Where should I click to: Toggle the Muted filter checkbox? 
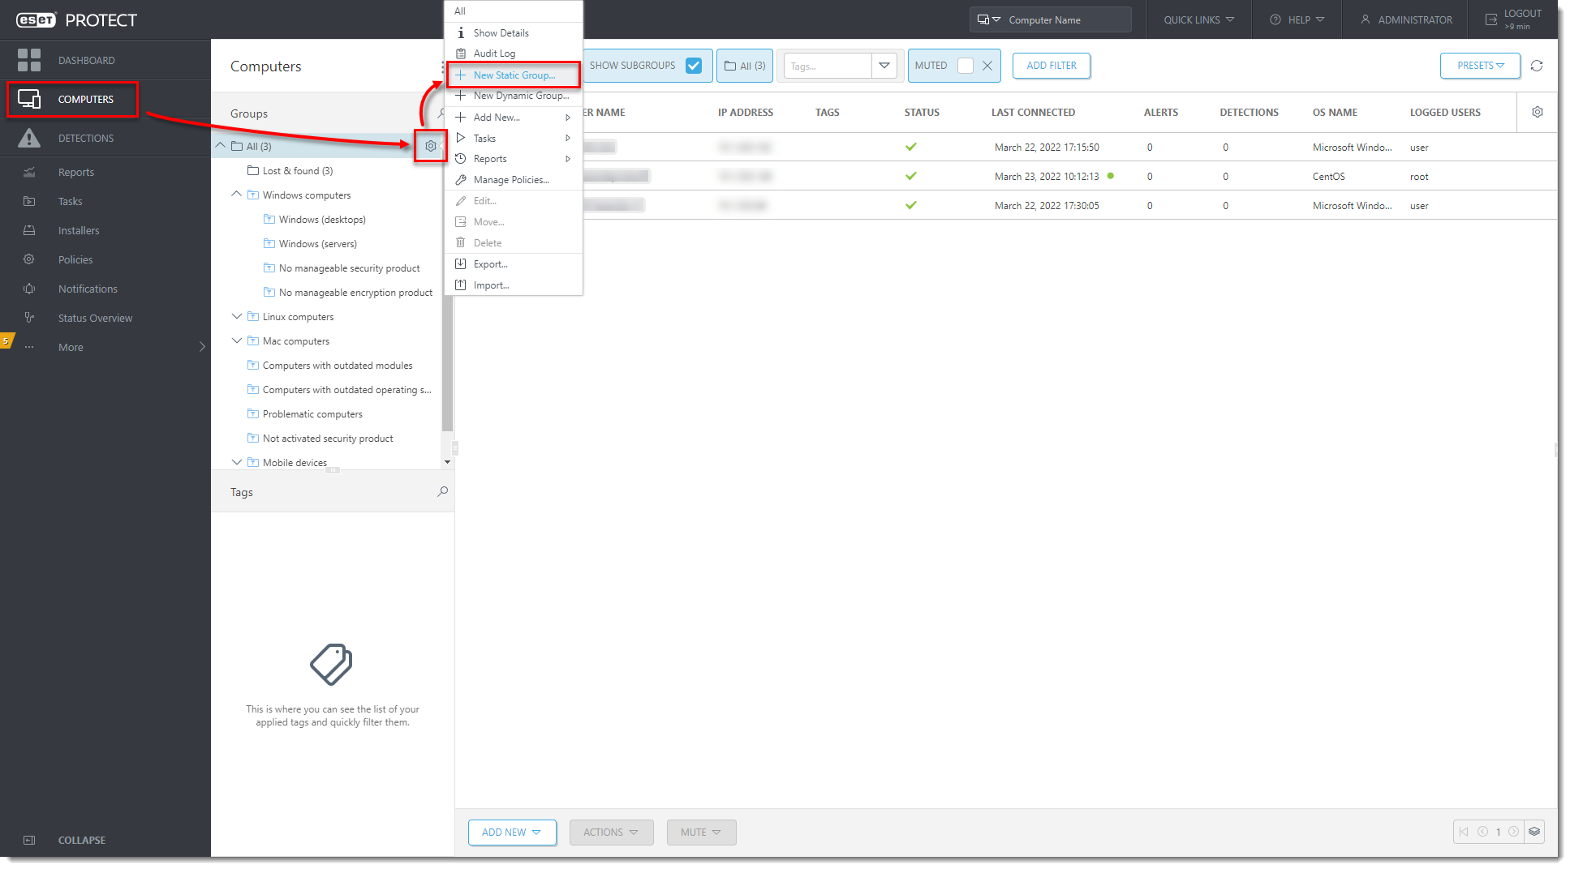point(965,66)
